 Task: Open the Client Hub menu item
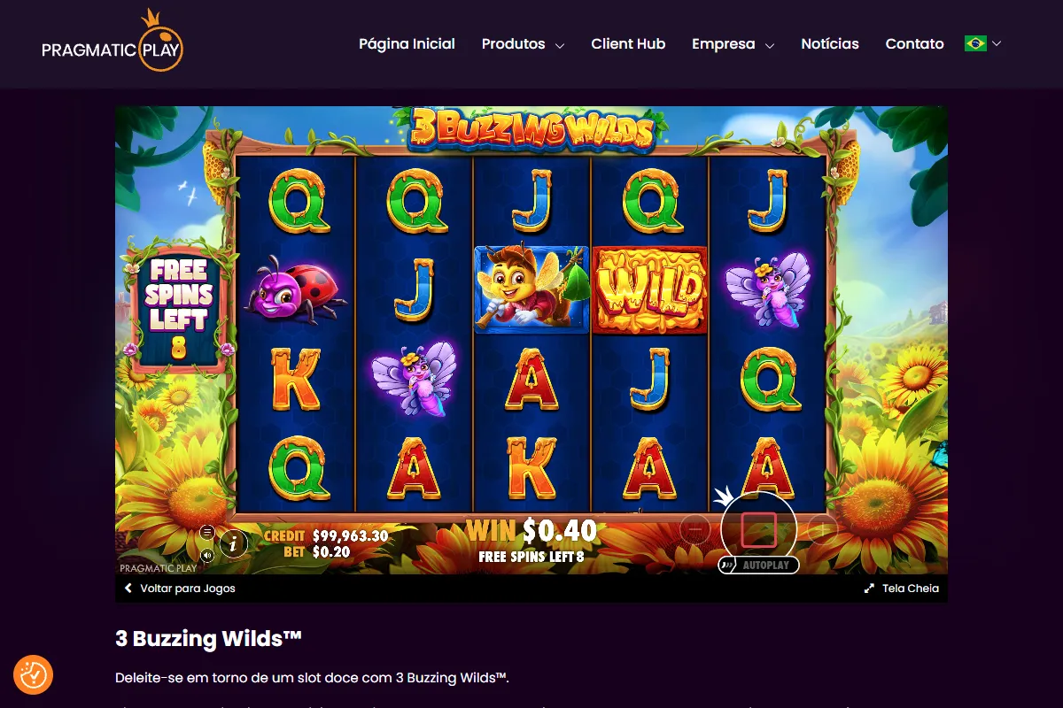(628, 43)
